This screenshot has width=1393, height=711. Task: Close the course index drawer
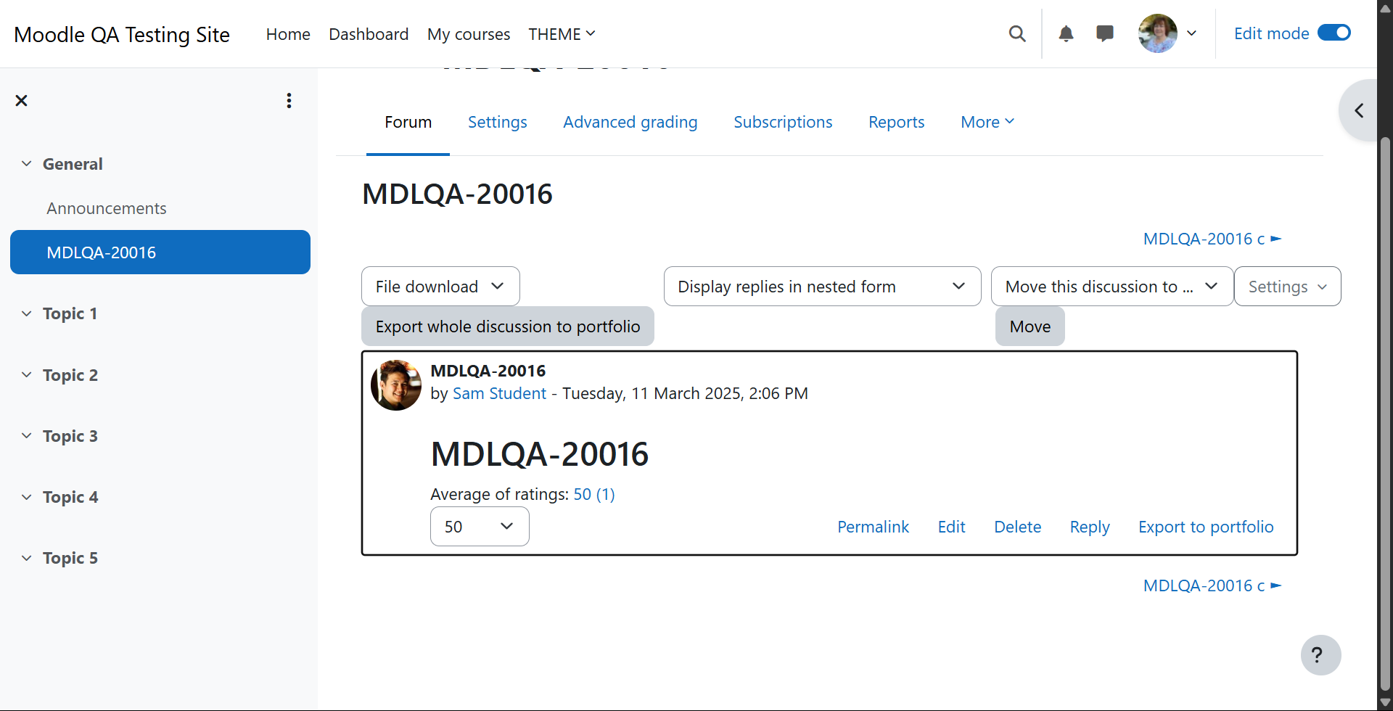(21, 101)
